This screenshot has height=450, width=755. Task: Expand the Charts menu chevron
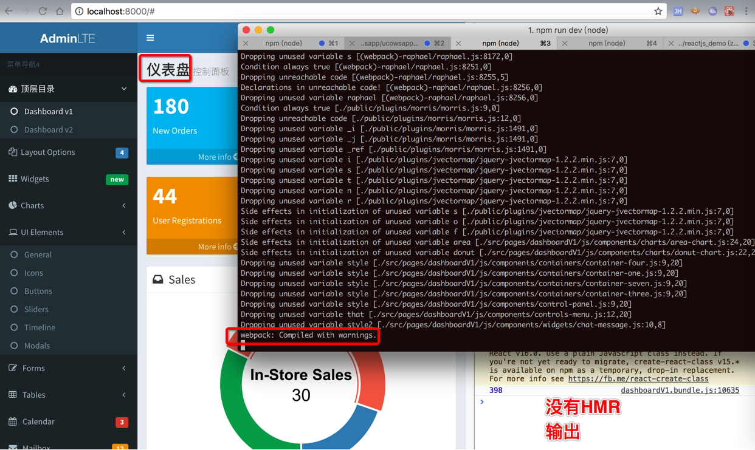124,206
